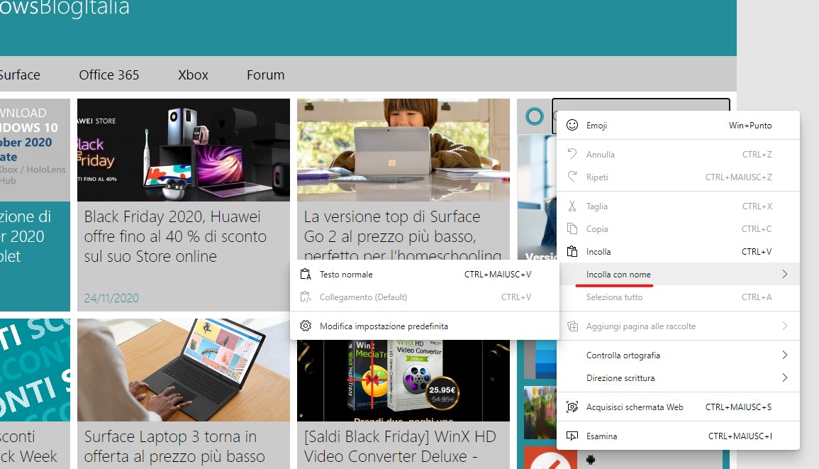Viewport: 819px width, 469px height.
Task: Choose Acquisisci schermata Web entry
Action: point(678,407)
